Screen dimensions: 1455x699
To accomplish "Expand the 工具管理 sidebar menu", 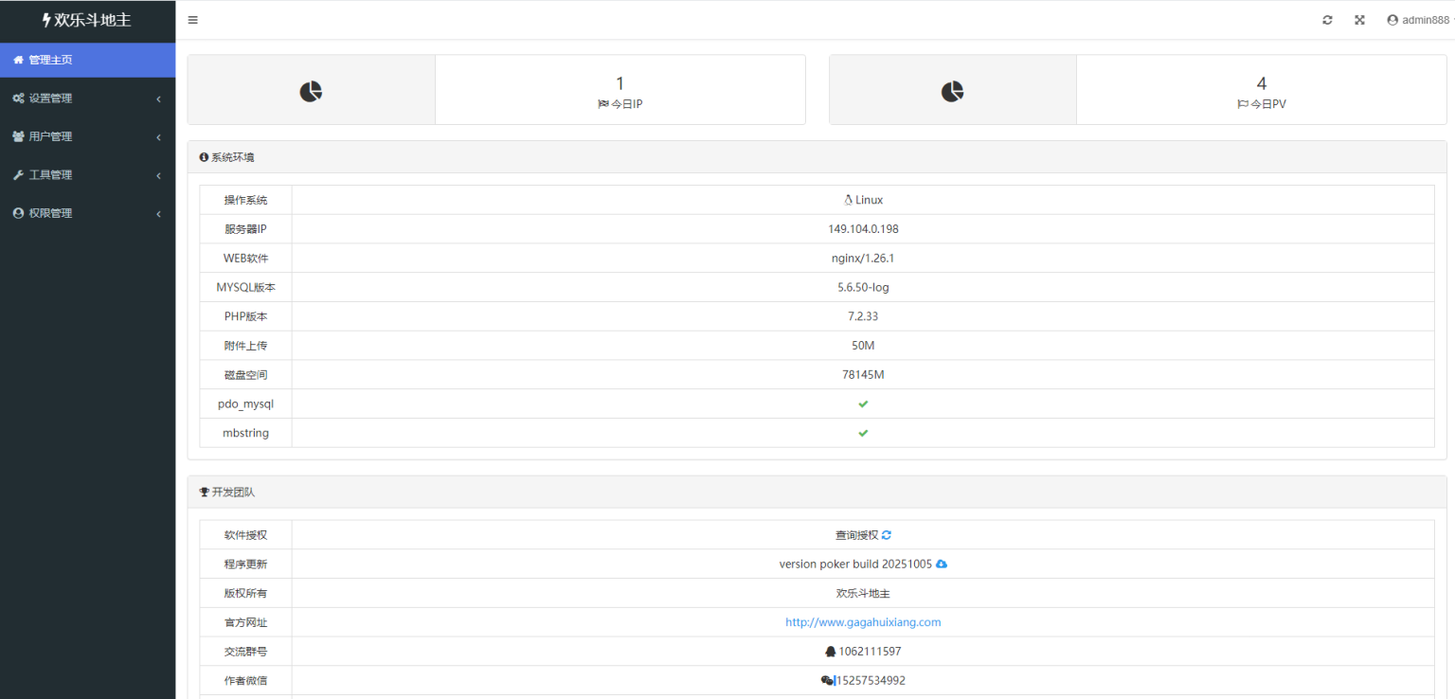I will click(87, 175).
